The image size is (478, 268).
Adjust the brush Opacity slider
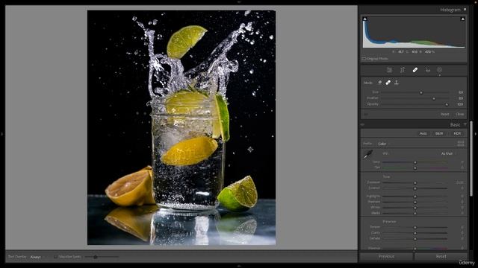click(x=447, y=104)
